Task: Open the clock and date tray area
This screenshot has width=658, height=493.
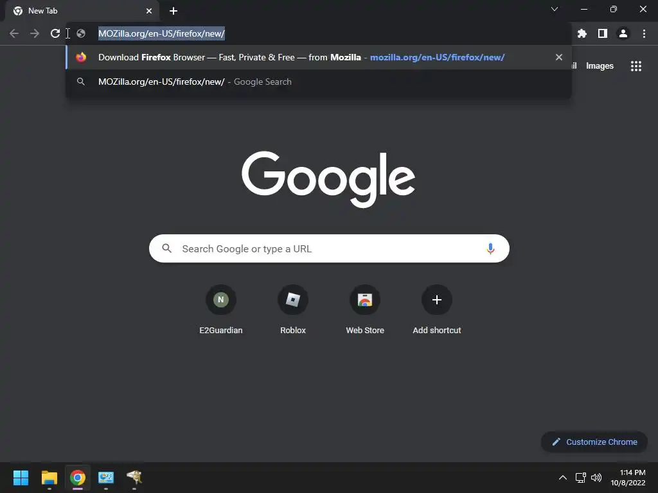Action: pos(628,478)
